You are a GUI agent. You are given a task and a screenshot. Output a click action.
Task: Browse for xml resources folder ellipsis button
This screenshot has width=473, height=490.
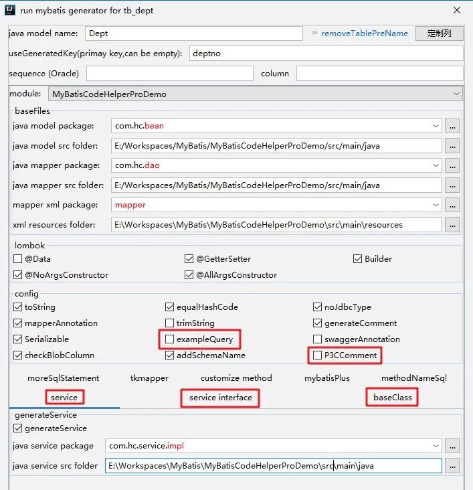tap(452, 225)
